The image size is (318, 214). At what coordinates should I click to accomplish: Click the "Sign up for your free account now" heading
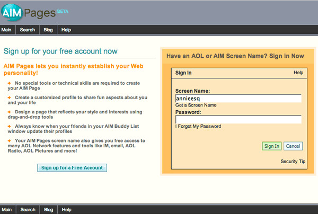coord(60,51)
